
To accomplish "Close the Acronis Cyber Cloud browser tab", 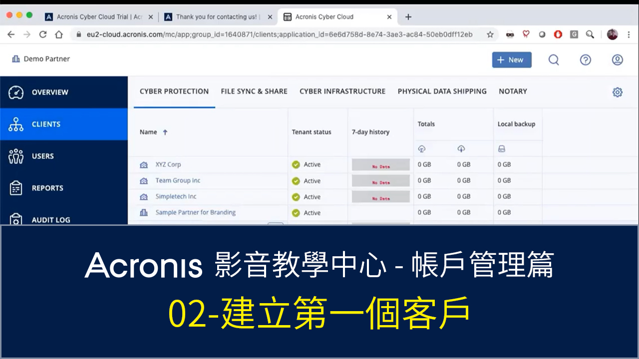I will (389, 16).
